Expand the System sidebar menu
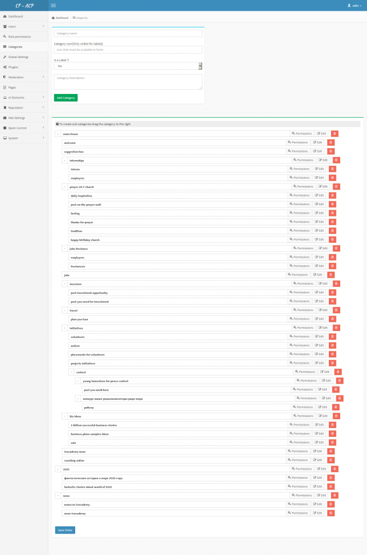 [x=24, y=138]
